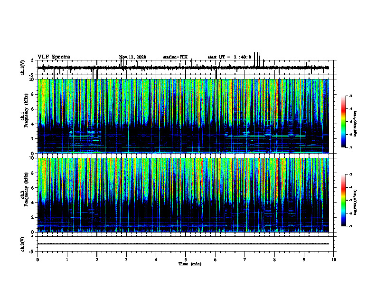Click the time axis tick label '3'
Screen dimensions: 376x291
click(126, 260)
